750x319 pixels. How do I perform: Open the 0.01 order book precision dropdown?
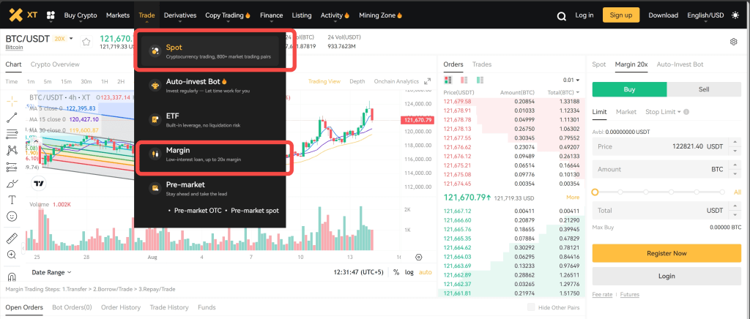point(569,80)
